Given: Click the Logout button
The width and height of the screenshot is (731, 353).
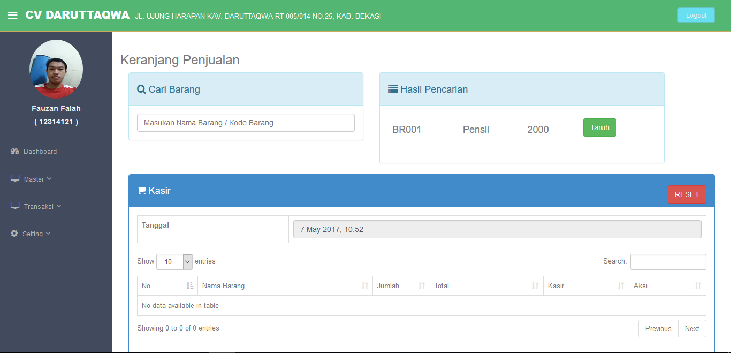Looking at the screenshot, I should [x=696, y=16].
